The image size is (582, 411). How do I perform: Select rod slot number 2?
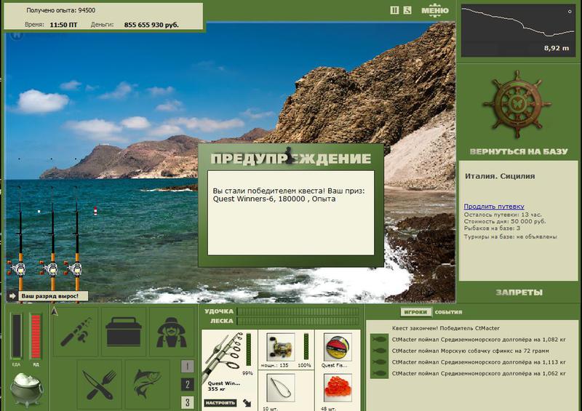click(187, 385)
